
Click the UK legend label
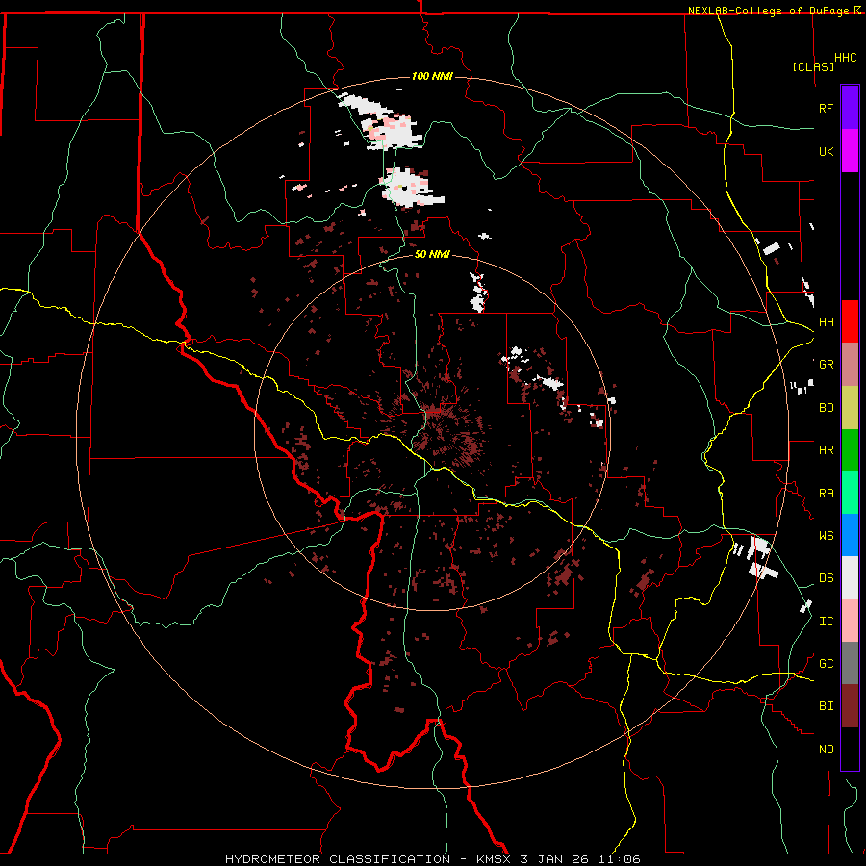click(x=826, y=151)
